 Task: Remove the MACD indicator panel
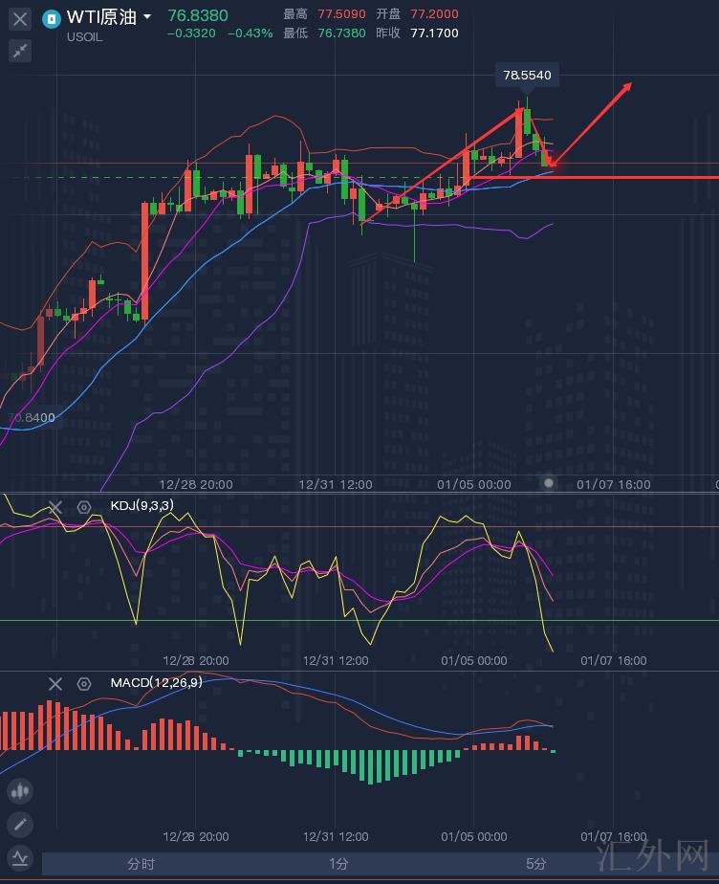coord(55,683)
